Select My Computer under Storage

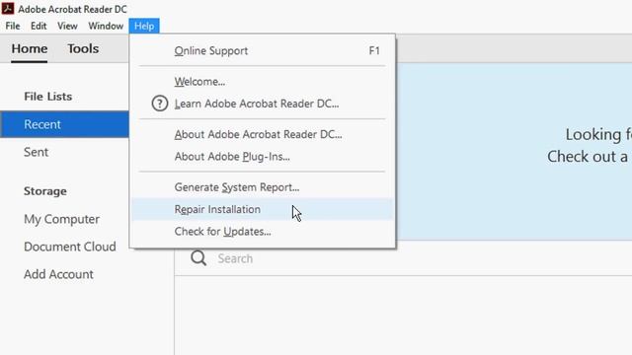click(x=61, y=219)
